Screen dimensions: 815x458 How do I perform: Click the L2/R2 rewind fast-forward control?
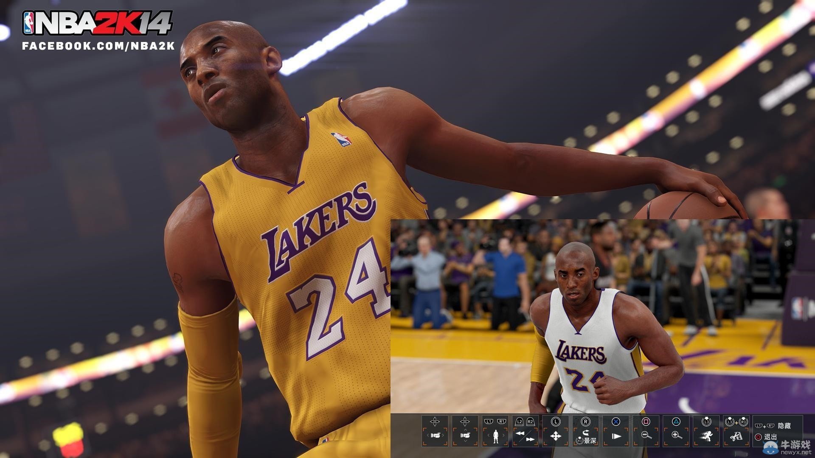(x=525, y=431)
